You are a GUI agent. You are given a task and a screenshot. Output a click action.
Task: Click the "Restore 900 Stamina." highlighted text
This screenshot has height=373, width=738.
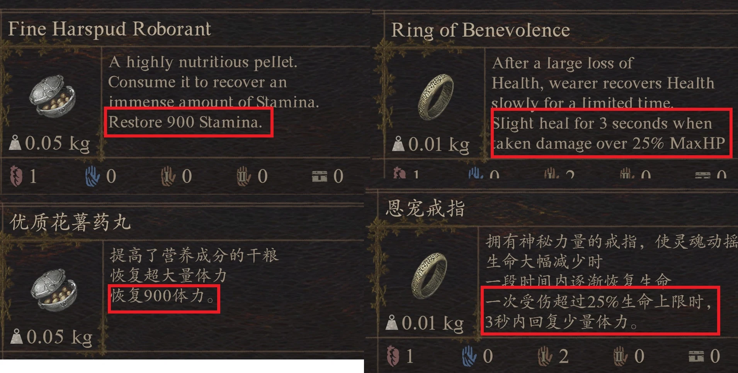click(x=185, y=122)
